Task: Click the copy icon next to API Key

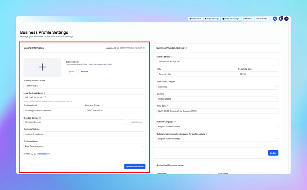Action: tap(35, 154)
